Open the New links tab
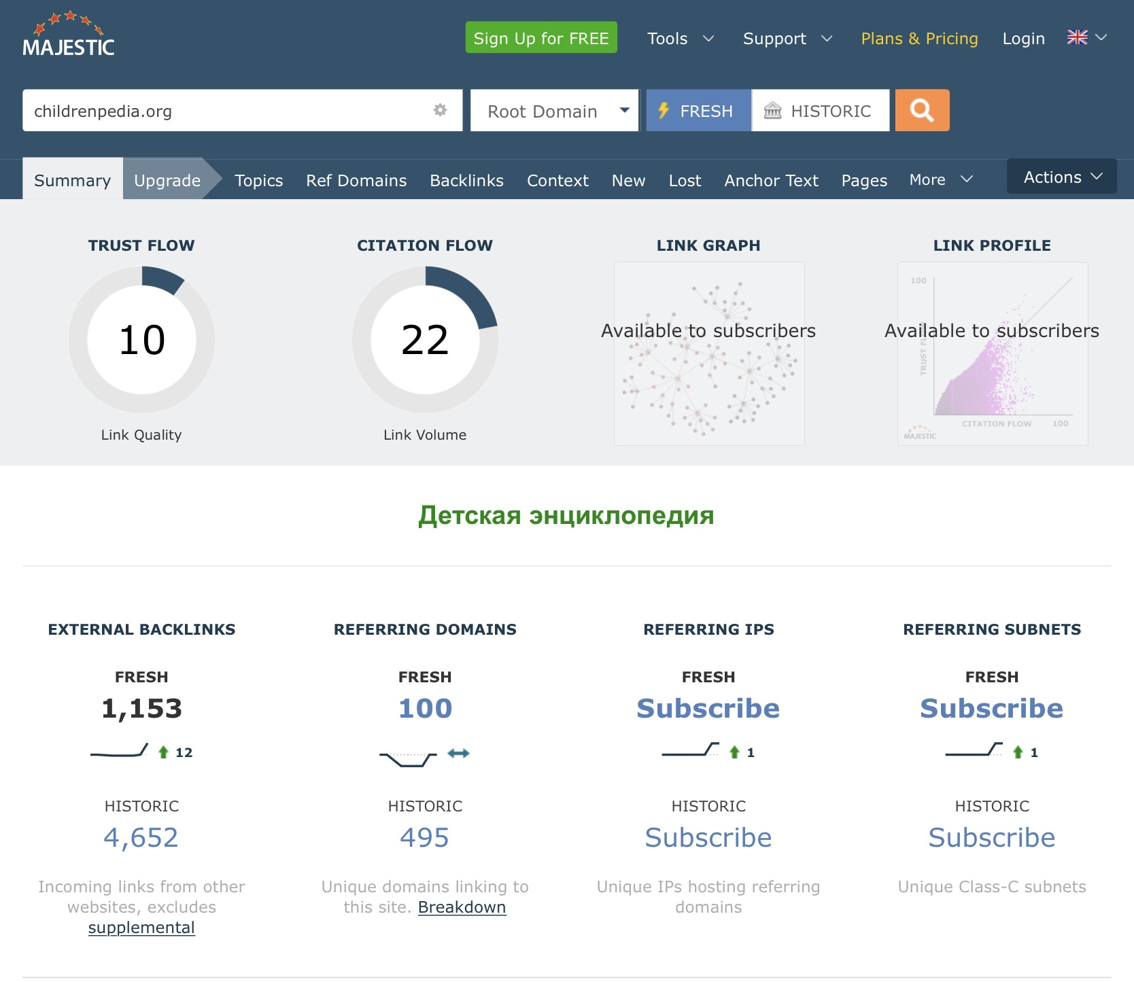This screenshot has height=982, width=1134. (x=628, y=180)
